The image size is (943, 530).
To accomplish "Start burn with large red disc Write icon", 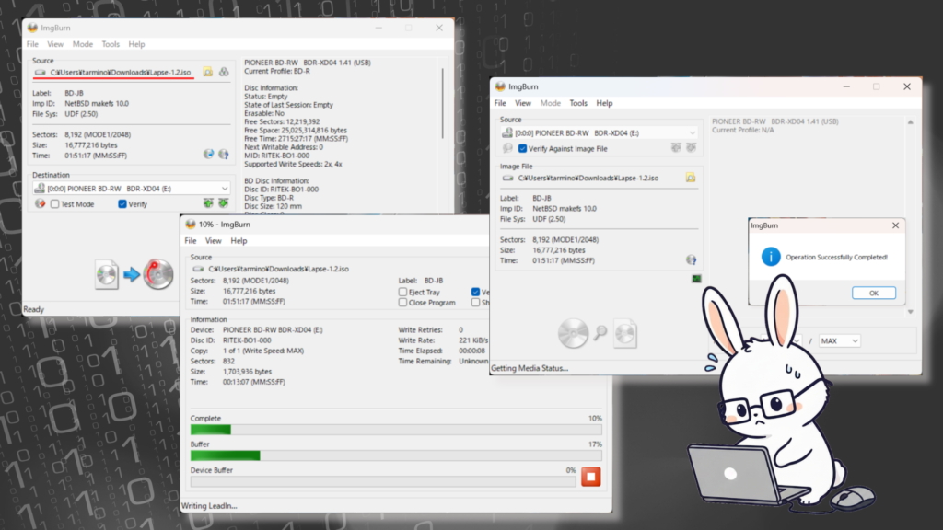I will (x=158, y=274).
